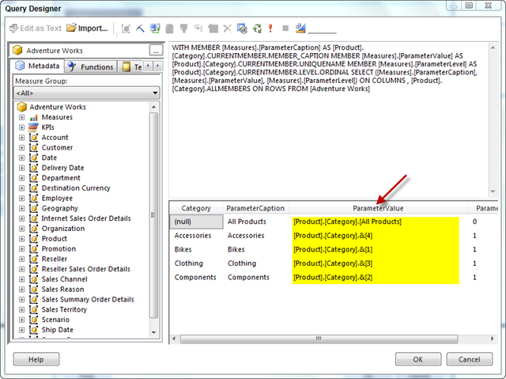Click the results horizontal scrollbar thumb
Viewport: 506px width, 379px height.
(319, 339)
